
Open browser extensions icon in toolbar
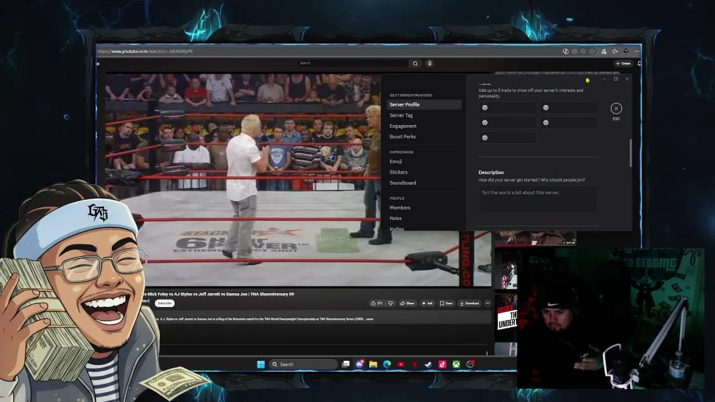[604, 51]
